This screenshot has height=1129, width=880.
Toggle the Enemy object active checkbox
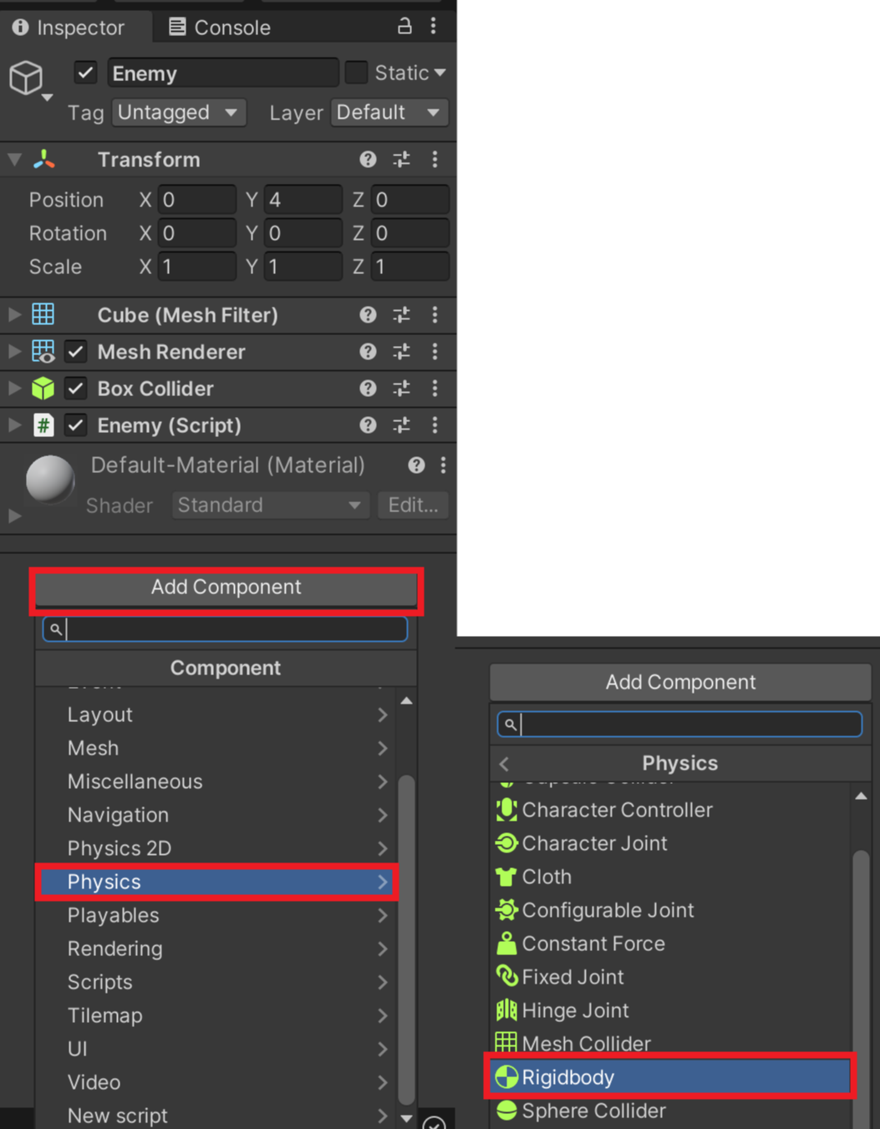click(x=85, y=73)
